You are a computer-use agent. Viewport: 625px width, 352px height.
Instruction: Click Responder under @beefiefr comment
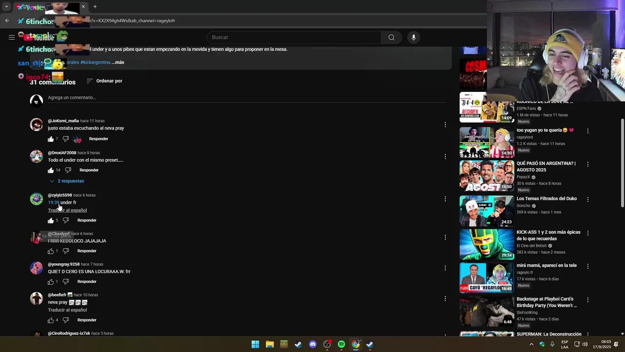(87, 320)
